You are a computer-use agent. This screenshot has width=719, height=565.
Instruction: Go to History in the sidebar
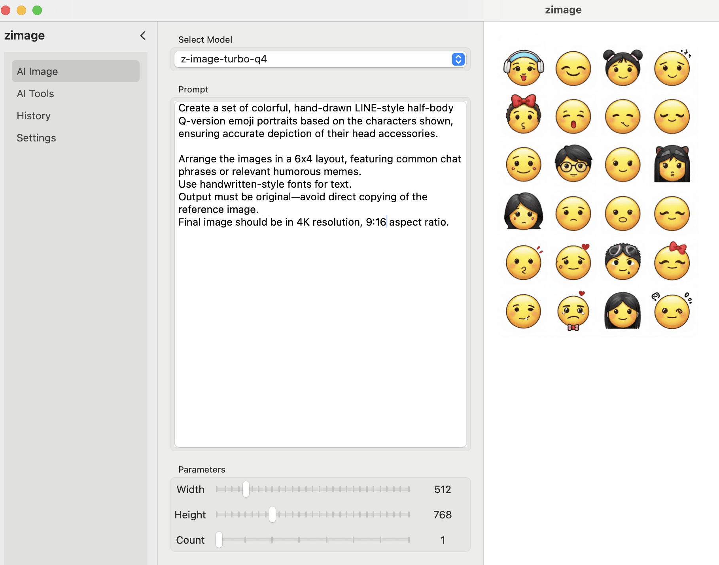point(34,116)
